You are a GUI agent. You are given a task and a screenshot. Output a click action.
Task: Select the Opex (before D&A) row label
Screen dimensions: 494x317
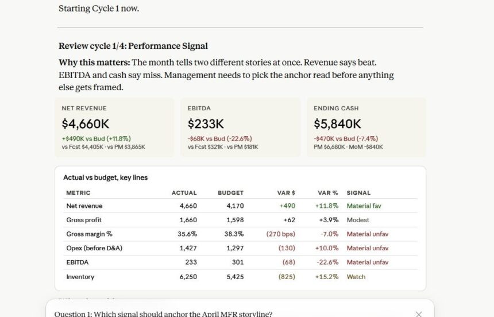pyautogui.click(x=94, y=248)
